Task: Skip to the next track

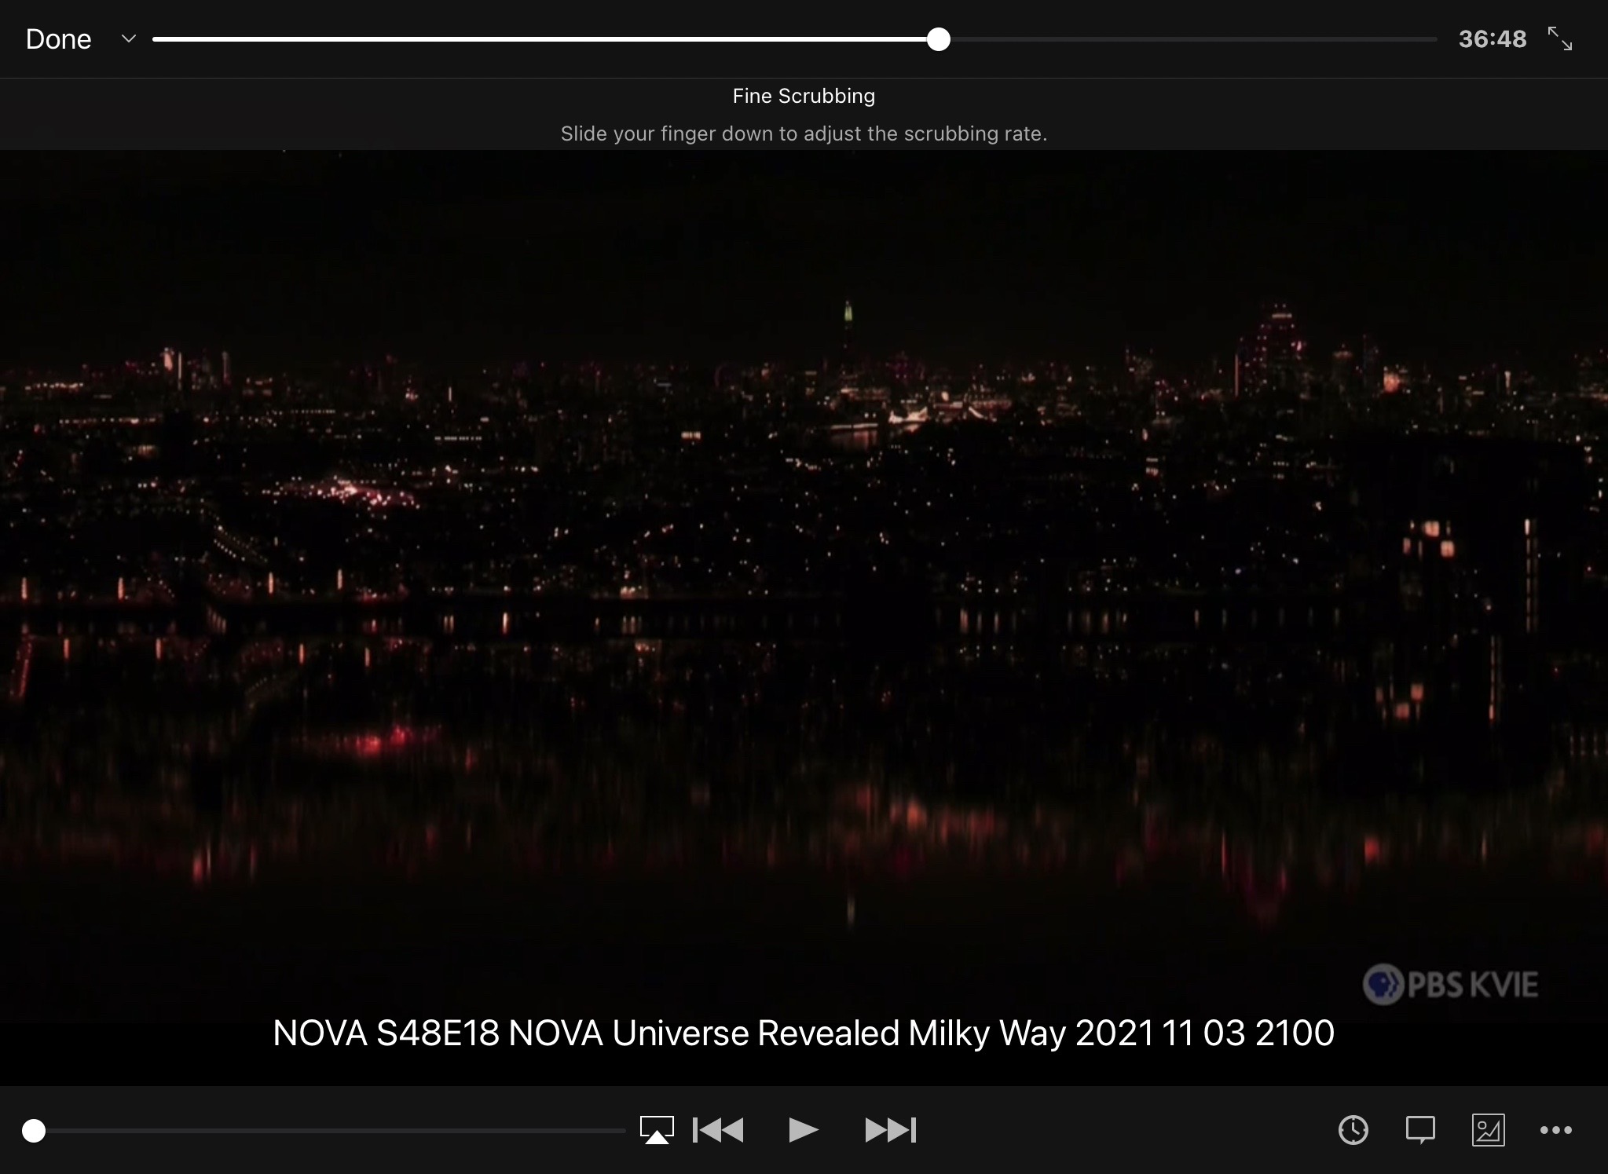Action: (890, 1130)
